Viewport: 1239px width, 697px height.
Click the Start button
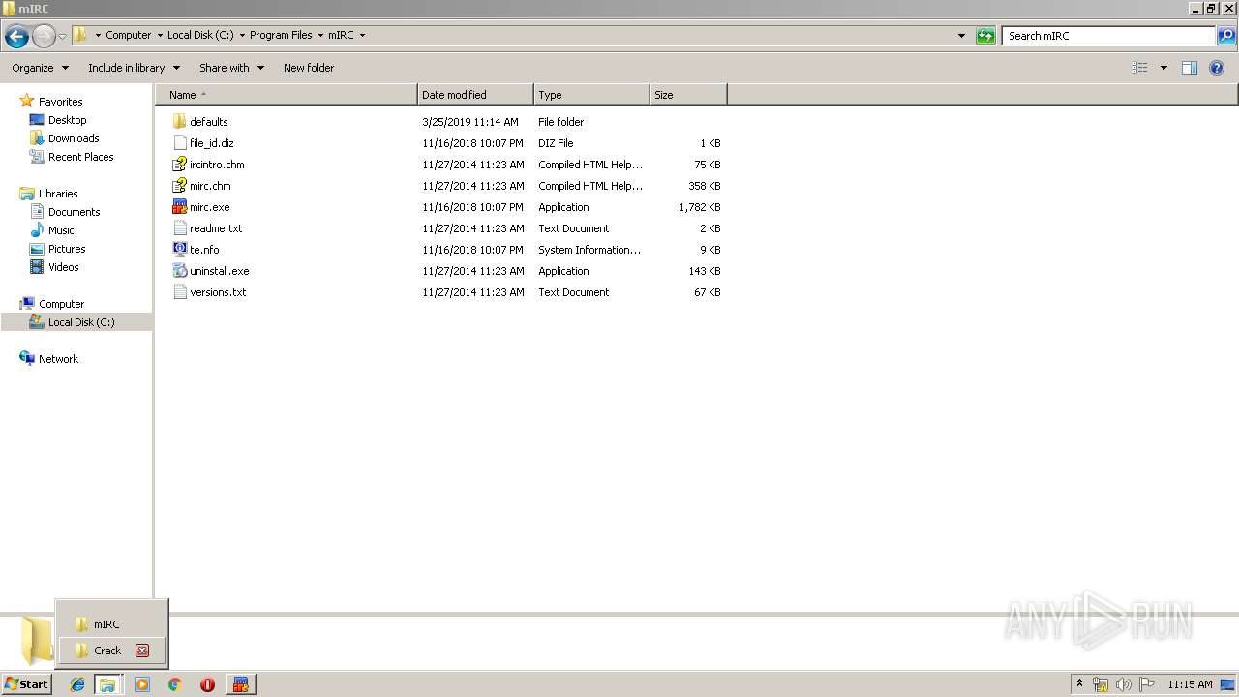pos(27,684)
